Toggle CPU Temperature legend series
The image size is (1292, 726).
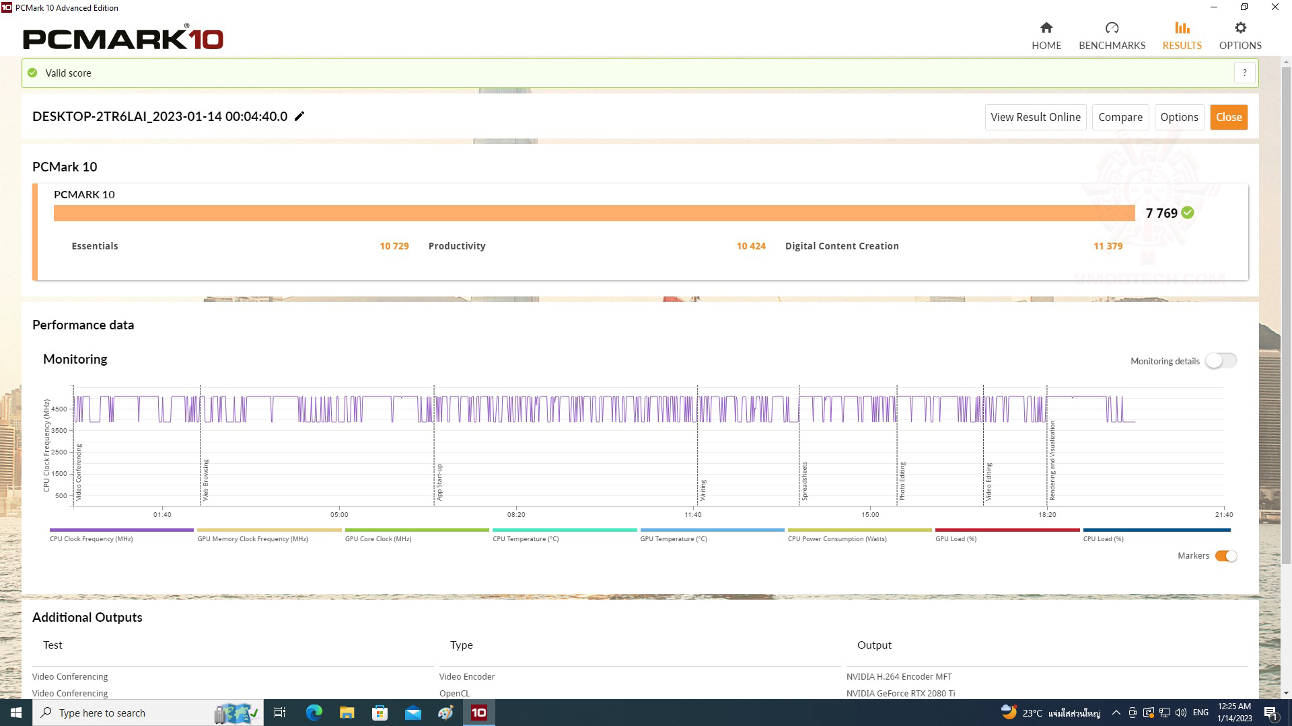[x=564, y=530]
